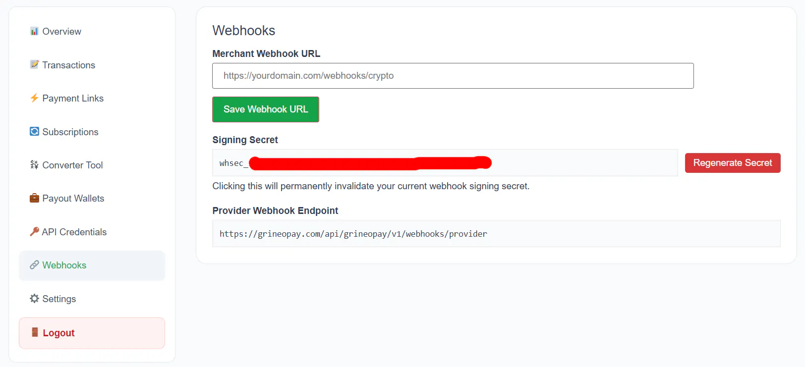Click the Logout door icon
Screen dimensions: 805x367
coord(35,332)
